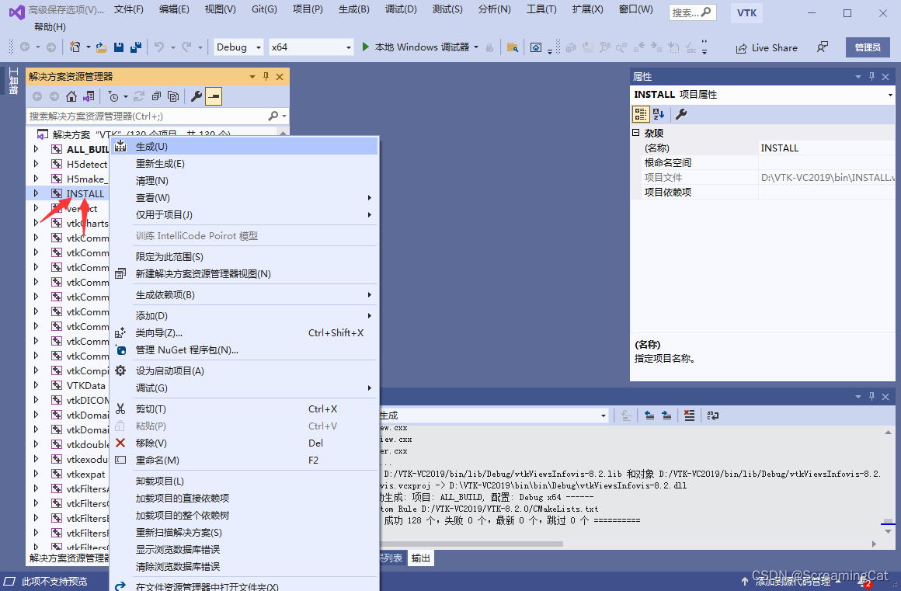Screen dimensions: 901x591
Task: Click the Undo icon on the toolbar
Action: point(161,47)
